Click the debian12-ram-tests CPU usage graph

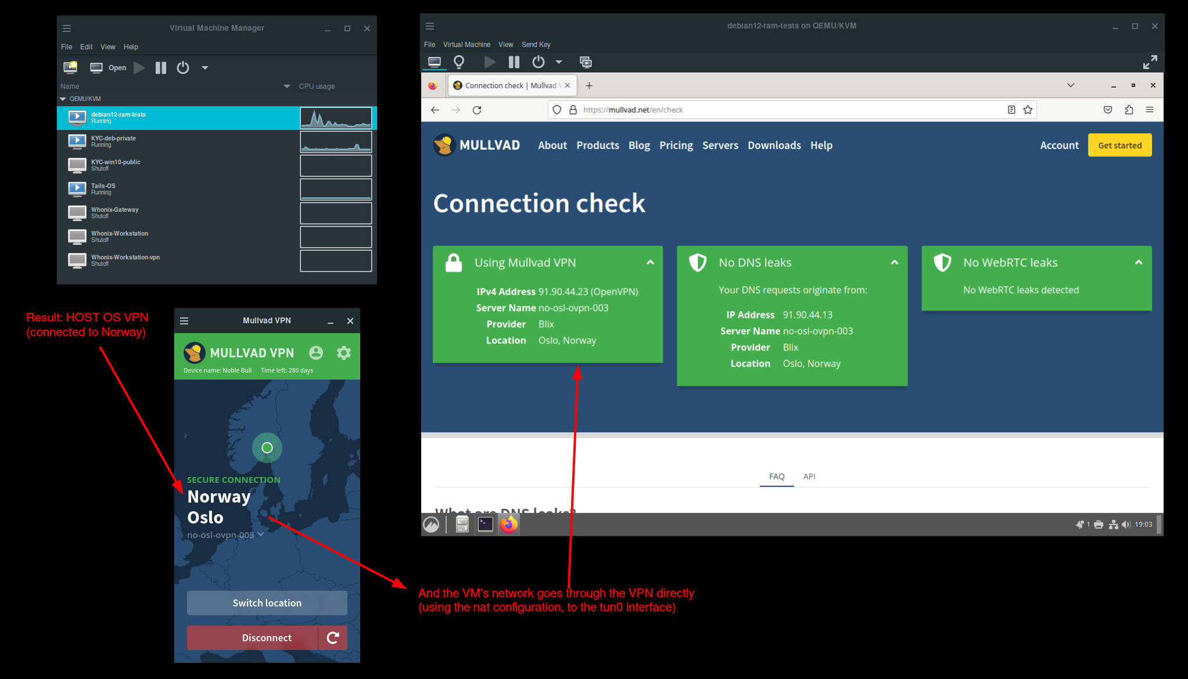click(x=336, y=118)
